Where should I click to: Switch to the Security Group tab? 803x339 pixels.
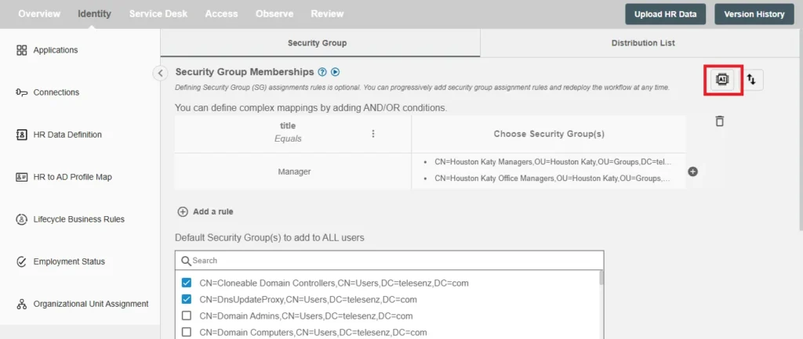pos(320,43)
